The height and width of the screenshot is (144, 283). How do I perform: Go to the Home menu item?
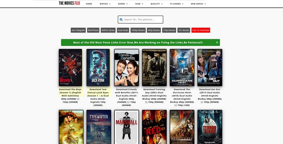(89, 4)
